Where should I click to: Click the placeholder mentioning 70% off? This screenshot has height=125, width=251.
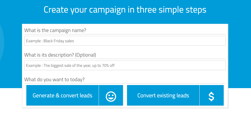pyautogui.click(x=70, y=66)
